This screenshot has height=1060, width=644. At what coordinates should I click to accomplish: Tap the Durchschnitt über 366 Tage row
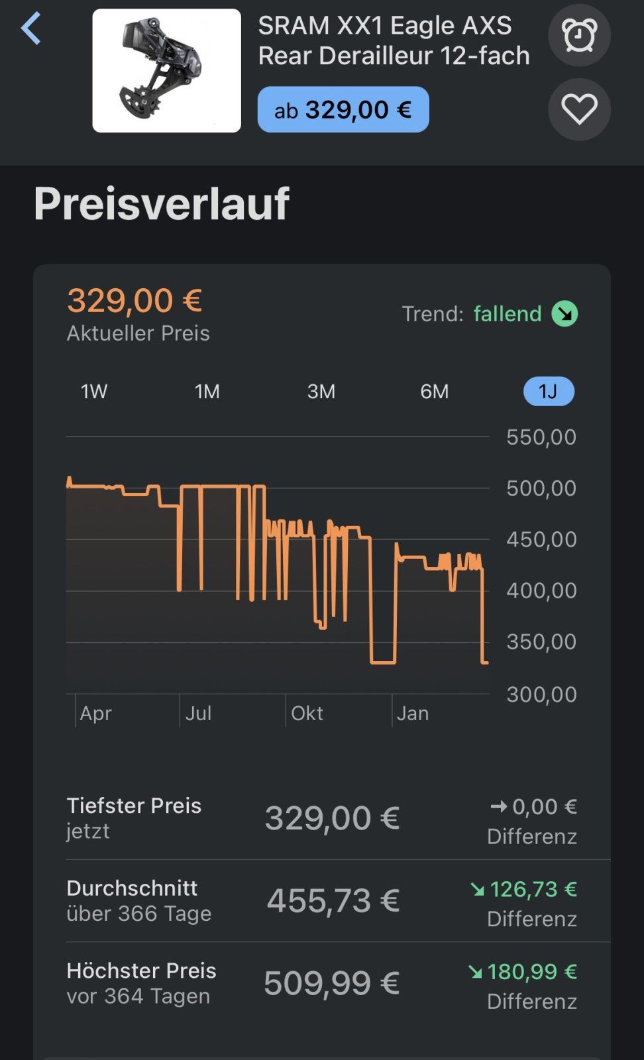click(321, 901)
